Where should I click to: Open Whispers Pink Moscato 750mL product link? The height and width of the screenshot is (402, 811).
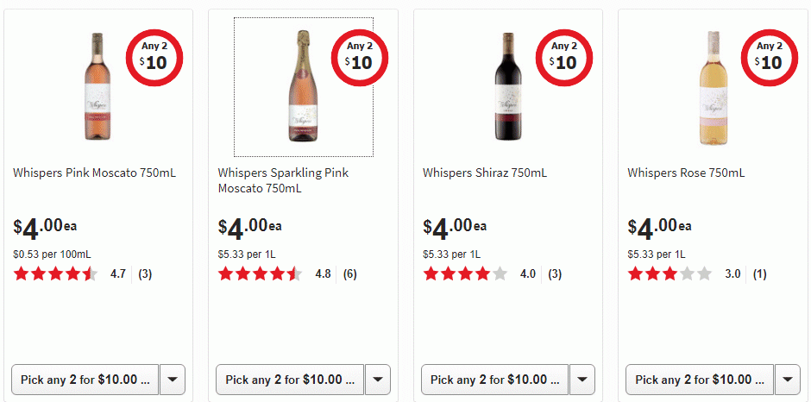coord(94,173)
